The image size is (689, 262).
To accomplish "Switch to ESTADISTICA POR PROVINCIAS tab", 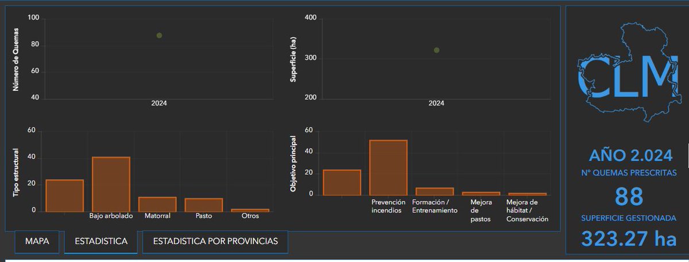I will [x=215, y=241].
